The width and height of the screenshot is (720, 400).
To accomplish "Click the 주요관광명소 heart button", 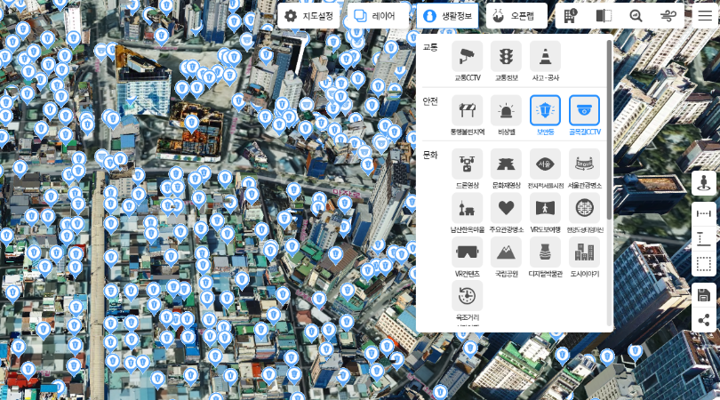I will pyautogui.click(x=507, y=208).
